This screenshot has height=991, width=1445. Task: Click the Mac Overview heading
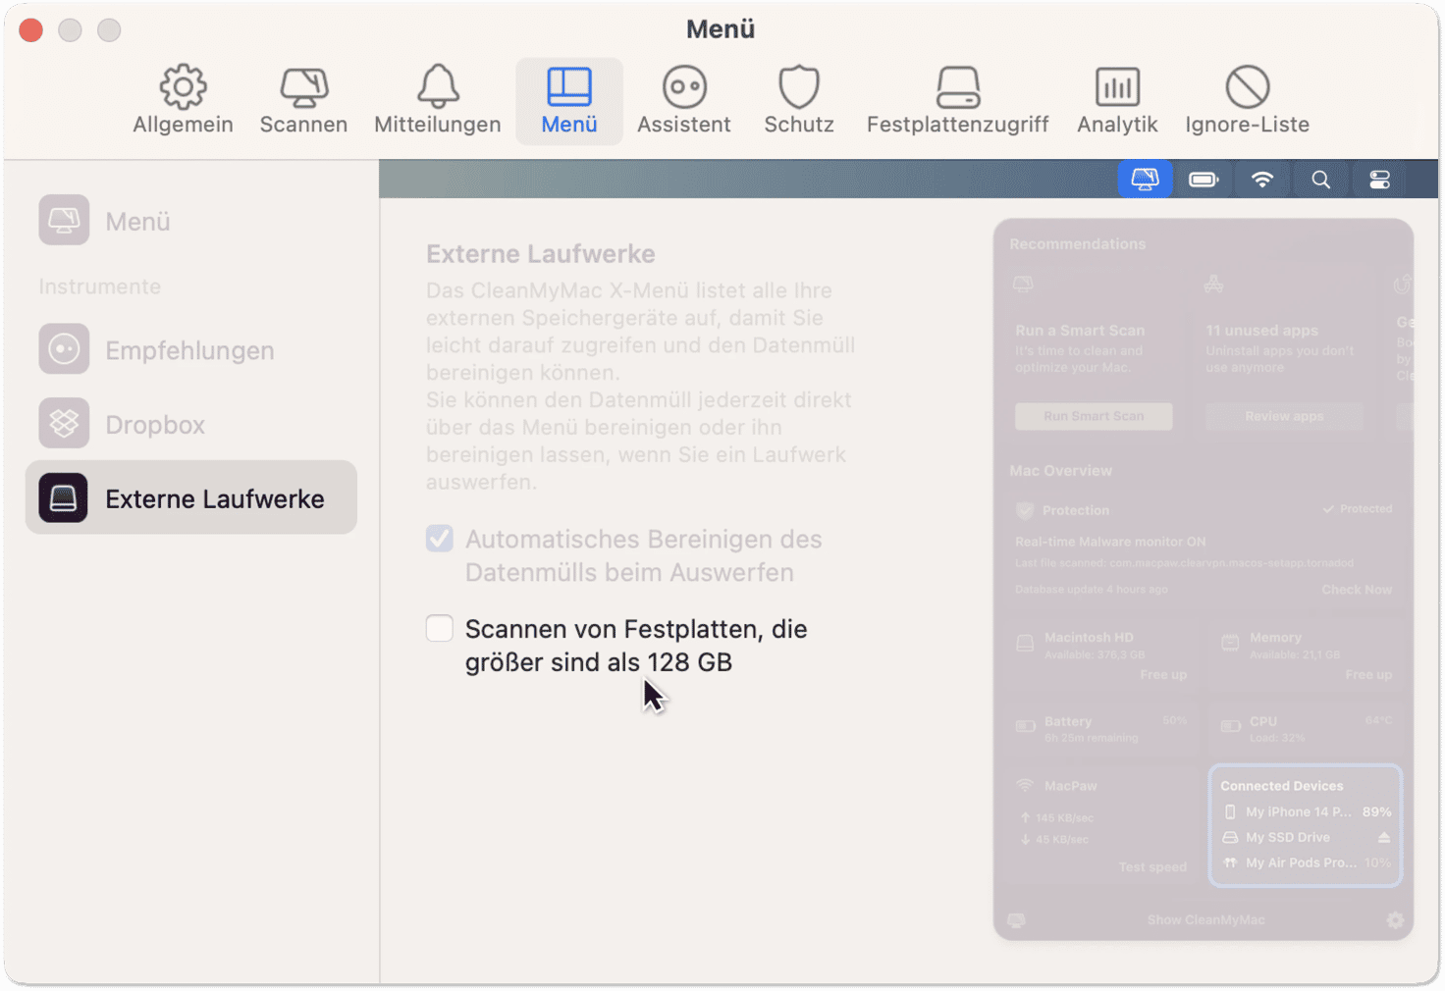click(1060, 471)
